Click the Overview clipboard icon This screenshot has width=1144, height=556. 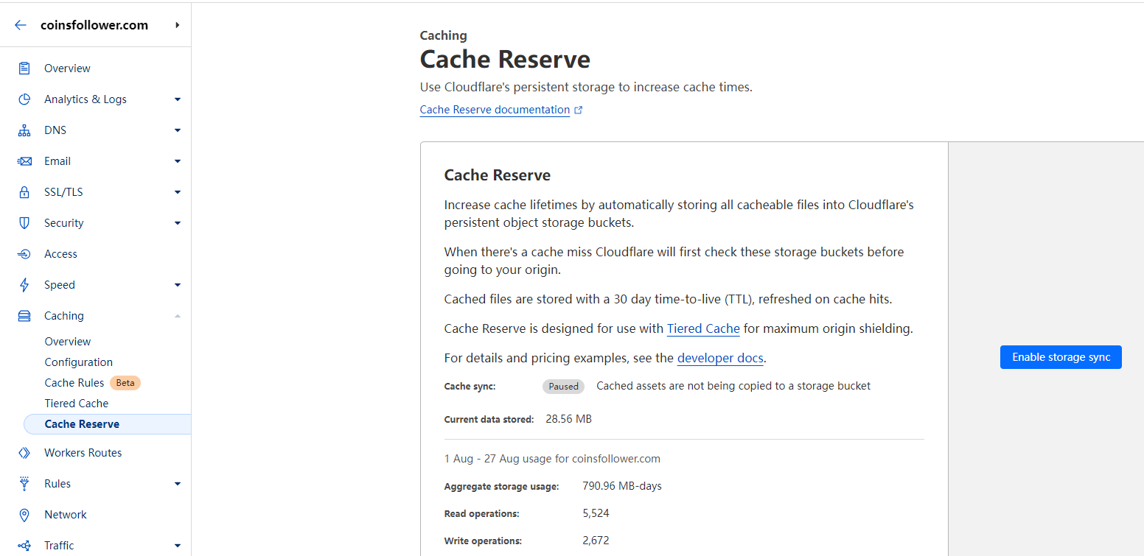pos(24,68)
